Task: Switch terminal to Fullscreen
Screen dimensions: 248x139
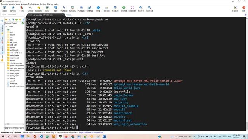Action: (x=132, y=9)
